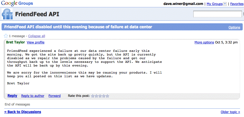This screenshot has width=244, height=117.
Task: Rate post one star
Action: coord(93,96)
